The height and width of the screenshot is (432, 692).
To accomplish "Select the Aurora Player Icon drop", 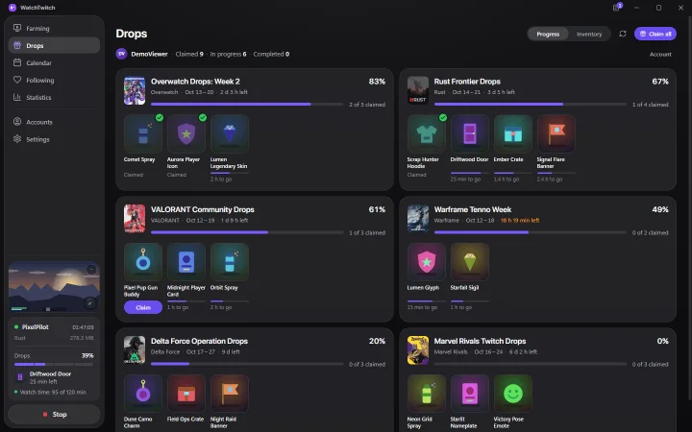I will click(x=186, y=134).
